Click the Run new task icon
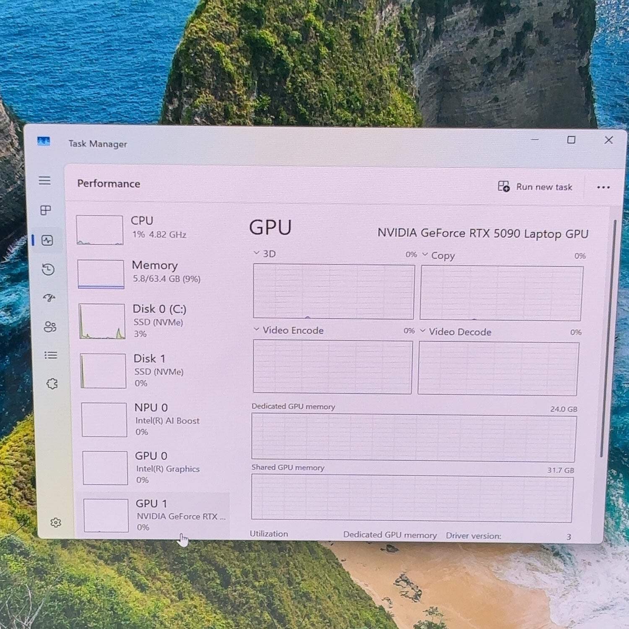629x629 pixels. [504, 186]
